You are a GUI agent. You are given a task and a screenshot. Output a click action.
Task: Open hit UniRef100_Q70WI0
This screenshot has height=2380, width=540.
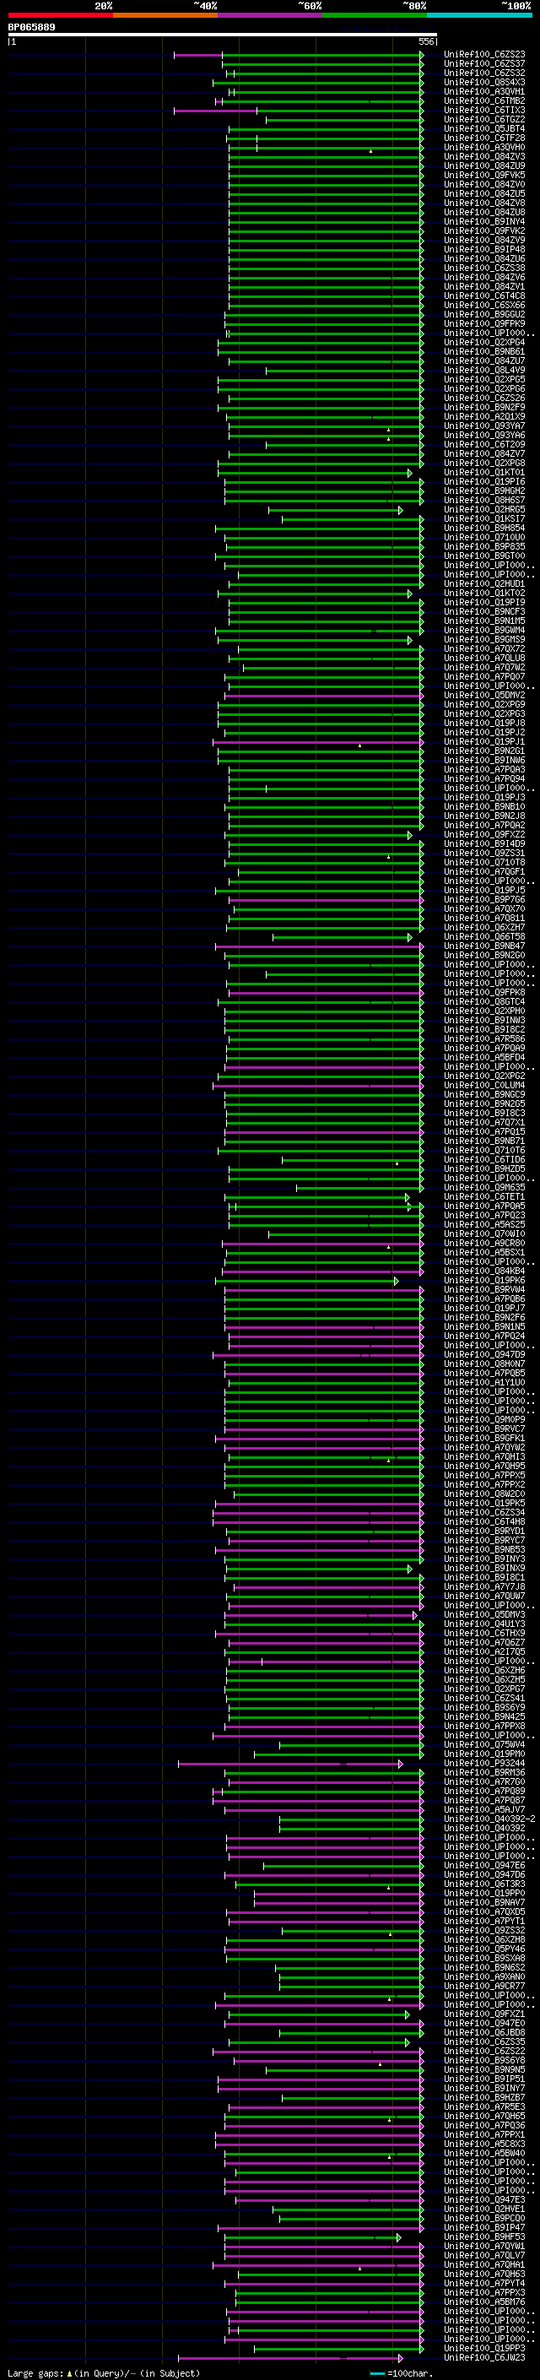coord(484,1234)
